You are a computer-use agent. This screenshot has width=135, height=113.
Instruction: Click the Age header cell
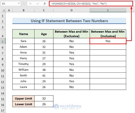pyautogui.click(x=44, y=34)
